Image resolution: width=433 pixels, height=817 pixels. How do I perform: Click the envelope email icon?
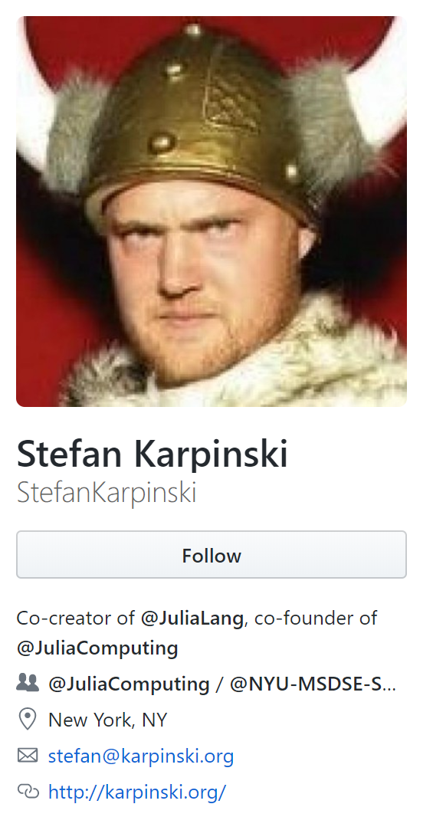point(28,755)
